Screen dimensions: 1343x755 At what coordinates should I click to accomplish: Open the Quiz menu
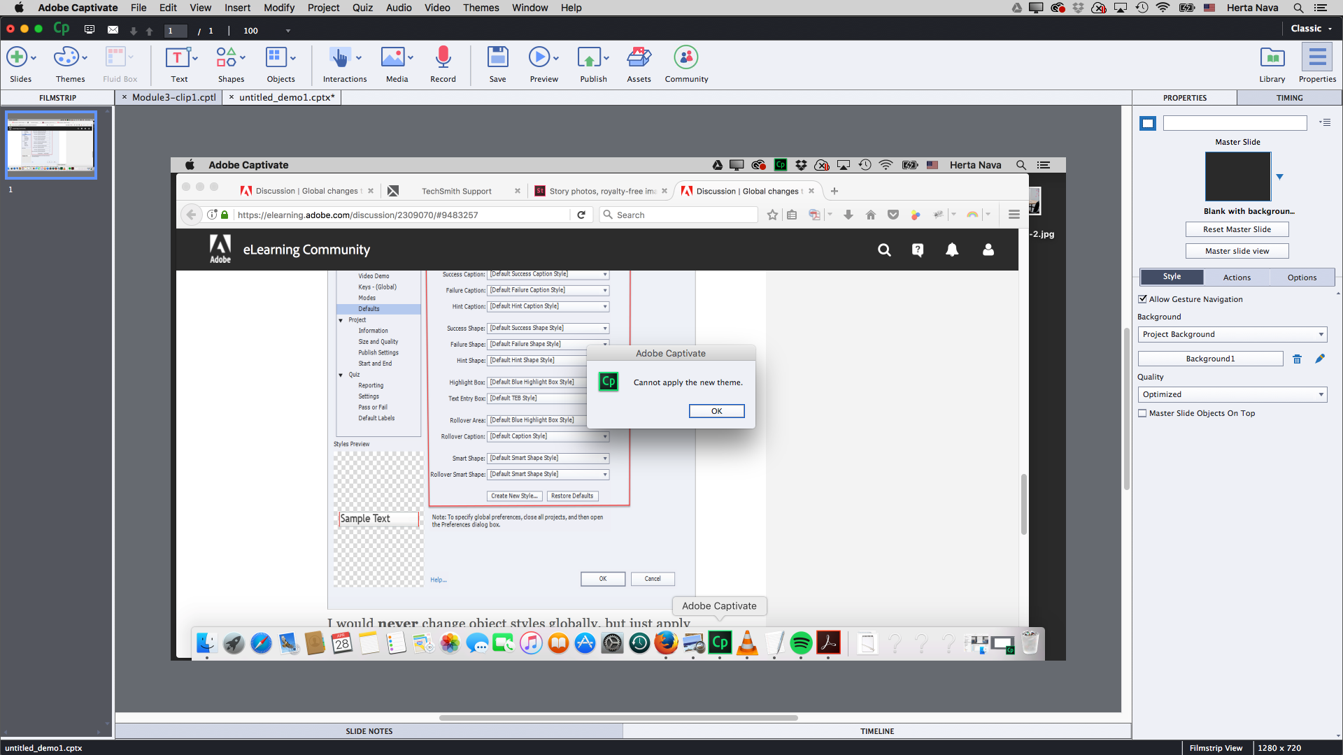(x=362, y=8)
